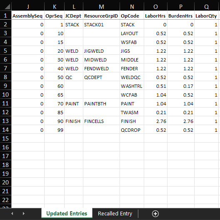The image size is (220, 220).
Task: Select column Q header
Action: click(207, 6)
